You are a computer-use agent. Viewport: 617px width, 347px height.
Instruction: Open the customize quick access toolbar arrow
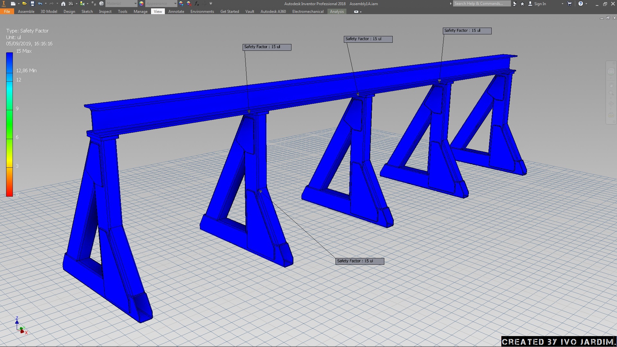[x=211, y=4]
